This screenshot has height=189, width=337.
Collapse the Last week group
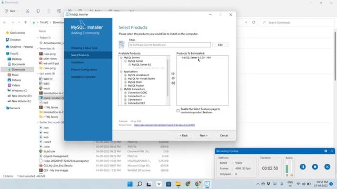(37, 73)
